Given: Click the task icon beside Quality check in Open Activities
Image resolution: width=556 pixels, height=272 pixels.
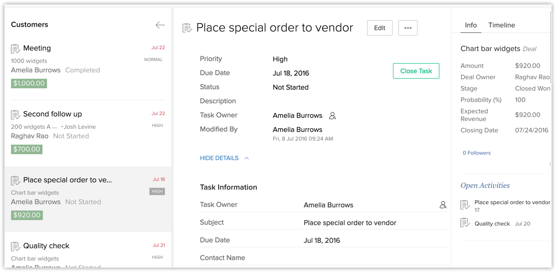Looking at the screenshot, I should (x=465, y=223).
